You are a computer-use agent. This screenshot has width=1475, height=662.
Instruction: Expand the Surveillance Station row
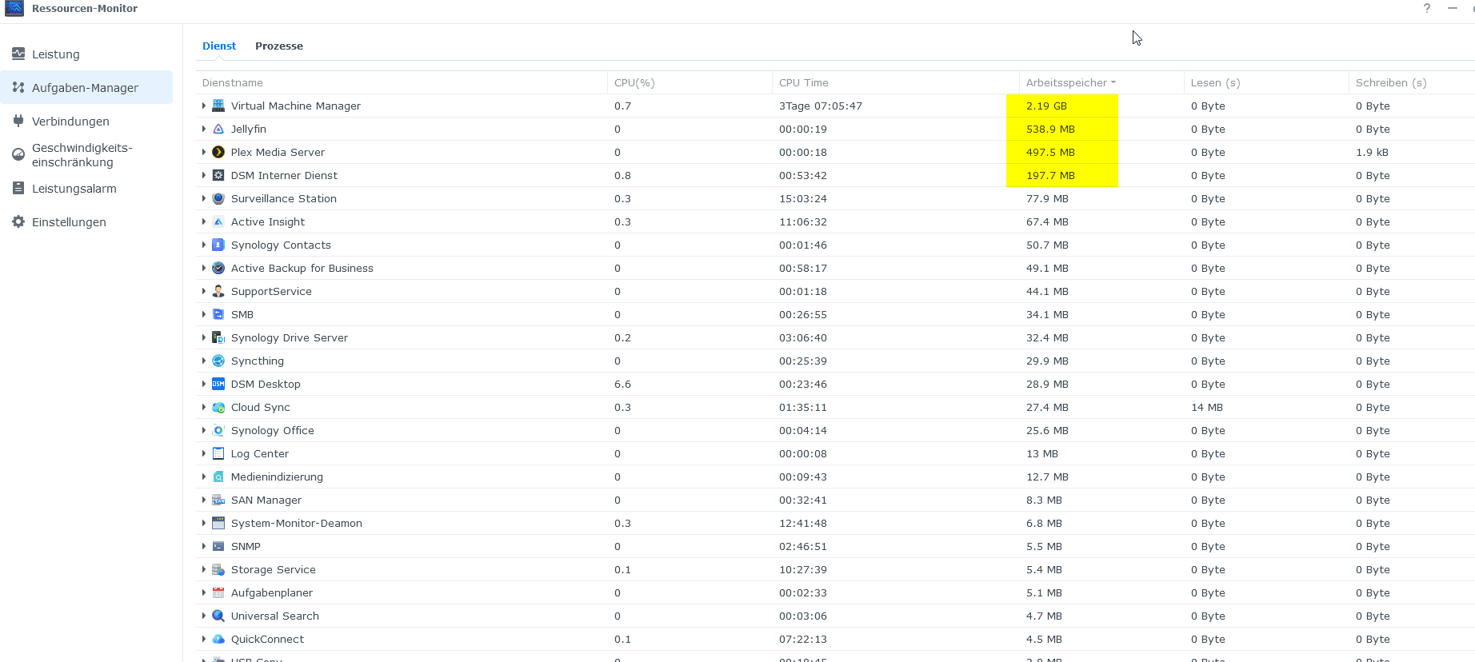[x=204, y=198]
